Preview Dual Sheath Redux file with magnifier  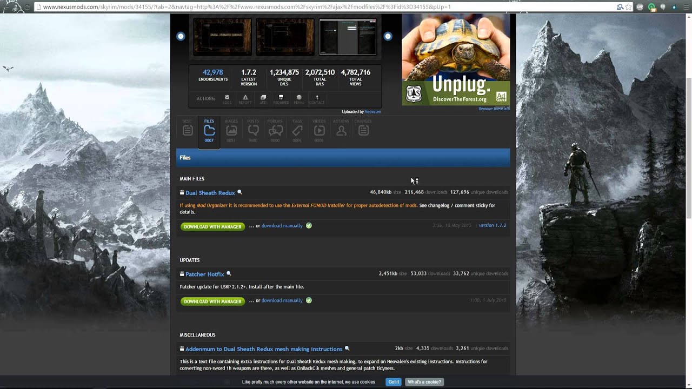[x=240, y=192]
